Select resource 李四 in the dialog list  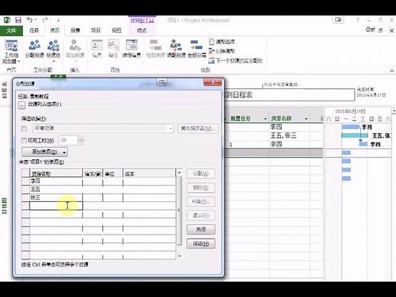(x=56, y=181)
